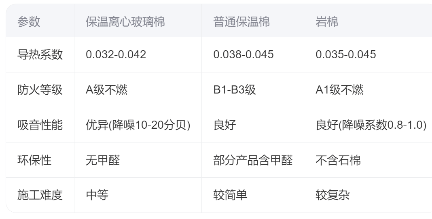Click the 导热系数 row label

tap(40, 55)
